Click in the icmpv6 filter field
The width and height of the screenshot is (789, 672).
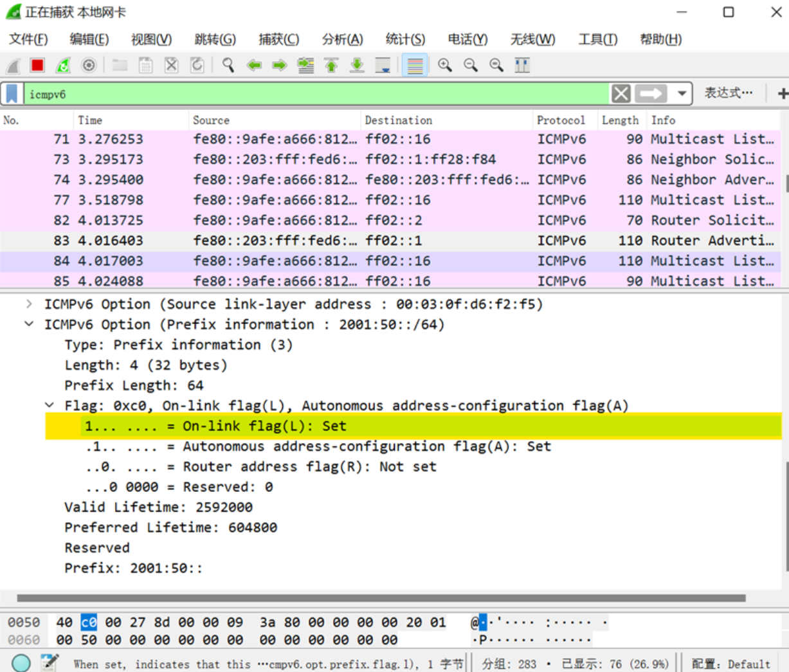coord(316,94)
